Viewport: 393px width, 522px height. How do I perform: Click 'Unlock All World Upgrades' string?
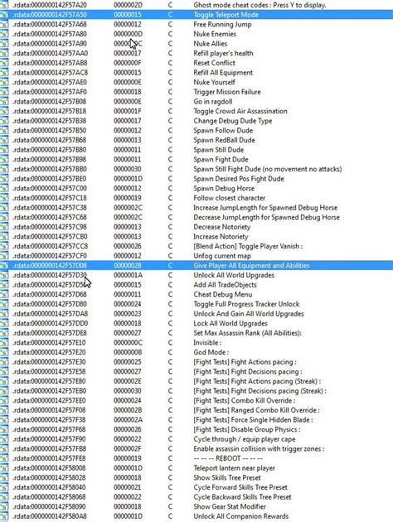[234, 275]
